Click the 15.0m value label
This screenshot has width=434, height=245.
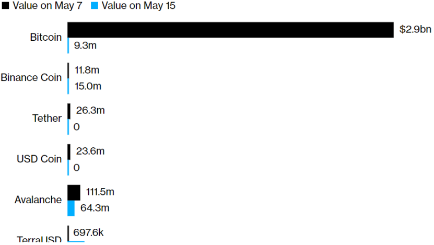(87, 86)
